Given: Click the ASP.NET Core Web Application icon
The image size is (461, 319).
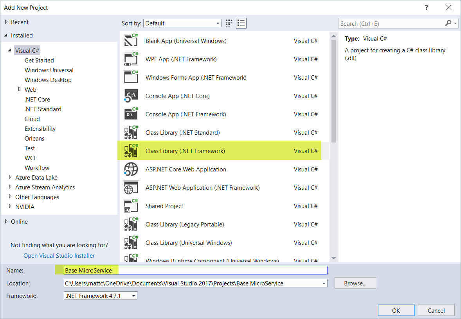Looking at the screenshot, I should (131, 169).
